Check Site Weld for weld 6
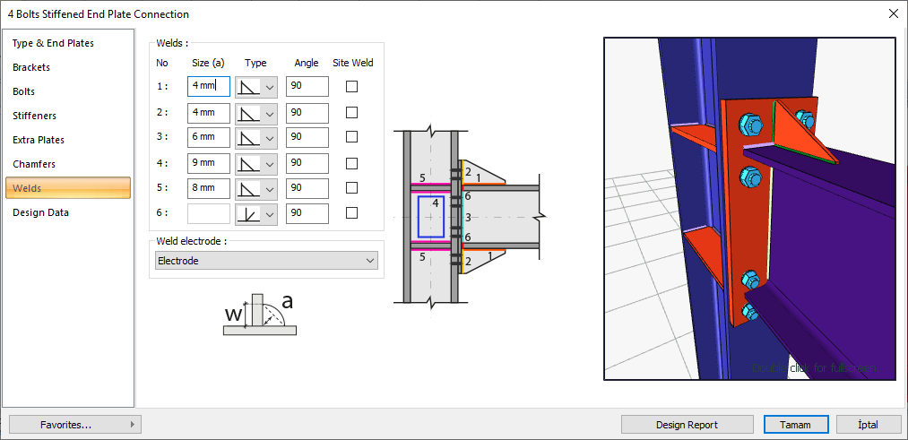This screenshot has height=440, width=908. (x=351, y=213)
